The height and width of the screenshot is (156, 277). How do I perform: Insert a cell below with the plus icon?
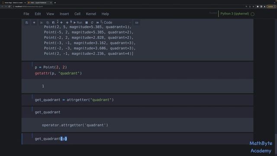pyautogui.click(x=34, y=23)
